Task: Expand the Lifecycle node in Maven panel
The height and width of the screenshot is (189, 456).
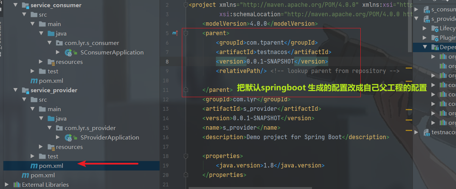Action: tap(425, 28)
